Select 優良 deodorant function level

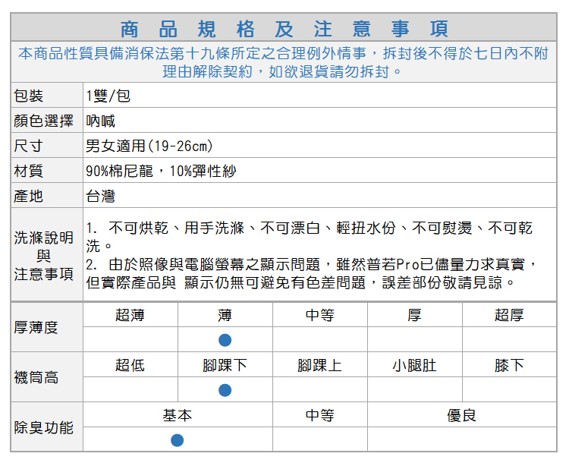(x=461, y=415)
